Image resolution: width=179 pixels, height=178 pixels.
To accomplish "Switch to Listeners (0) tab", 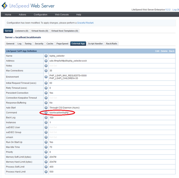I will [x=22, y=31].
